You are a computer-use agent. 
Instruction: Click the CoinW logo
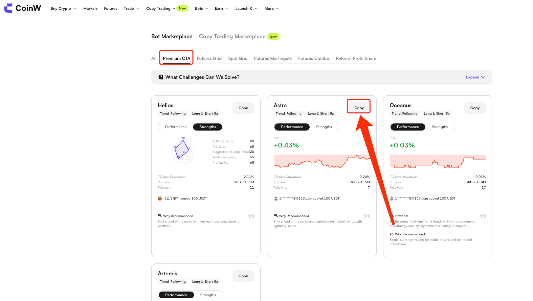pos(22,8)
